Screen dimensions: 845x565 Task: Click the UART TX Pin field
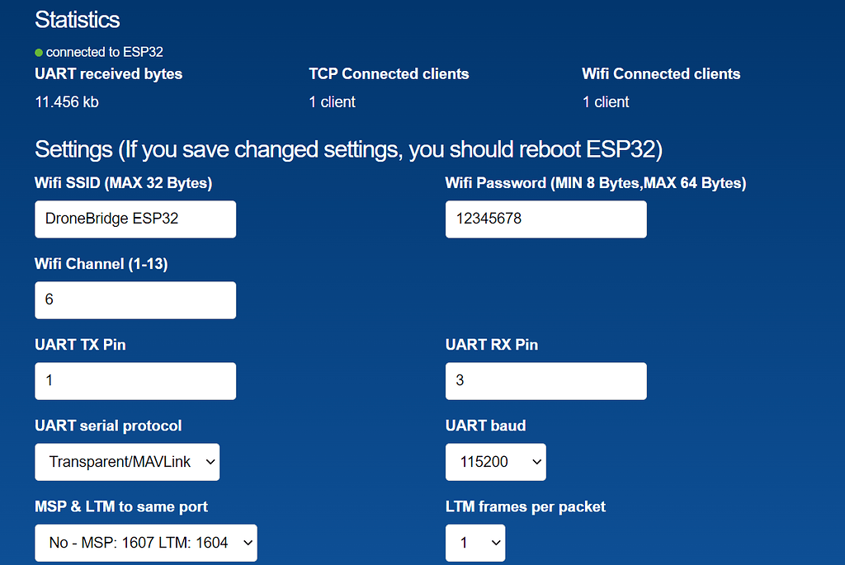[135, 381]
